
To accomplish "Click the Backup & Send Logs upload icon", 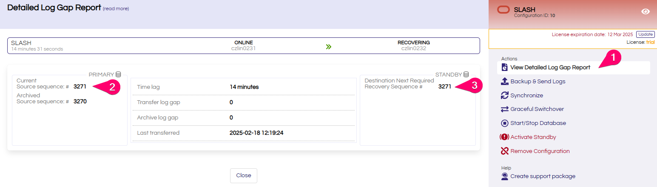I will pyautogui.click(x=505, y=81).
